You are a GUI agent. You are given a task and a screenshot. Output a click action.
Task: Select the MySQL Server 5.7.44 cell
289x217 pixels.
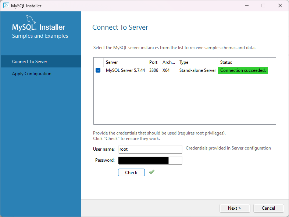[x=125, y=70]
